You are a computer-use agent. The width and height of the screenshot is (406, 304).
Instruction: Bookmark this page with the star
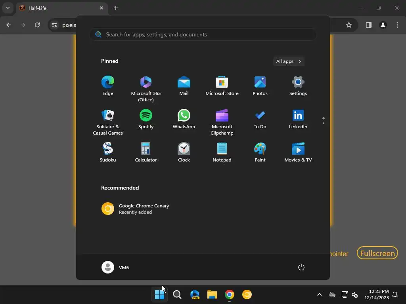[x=349, y=25]
